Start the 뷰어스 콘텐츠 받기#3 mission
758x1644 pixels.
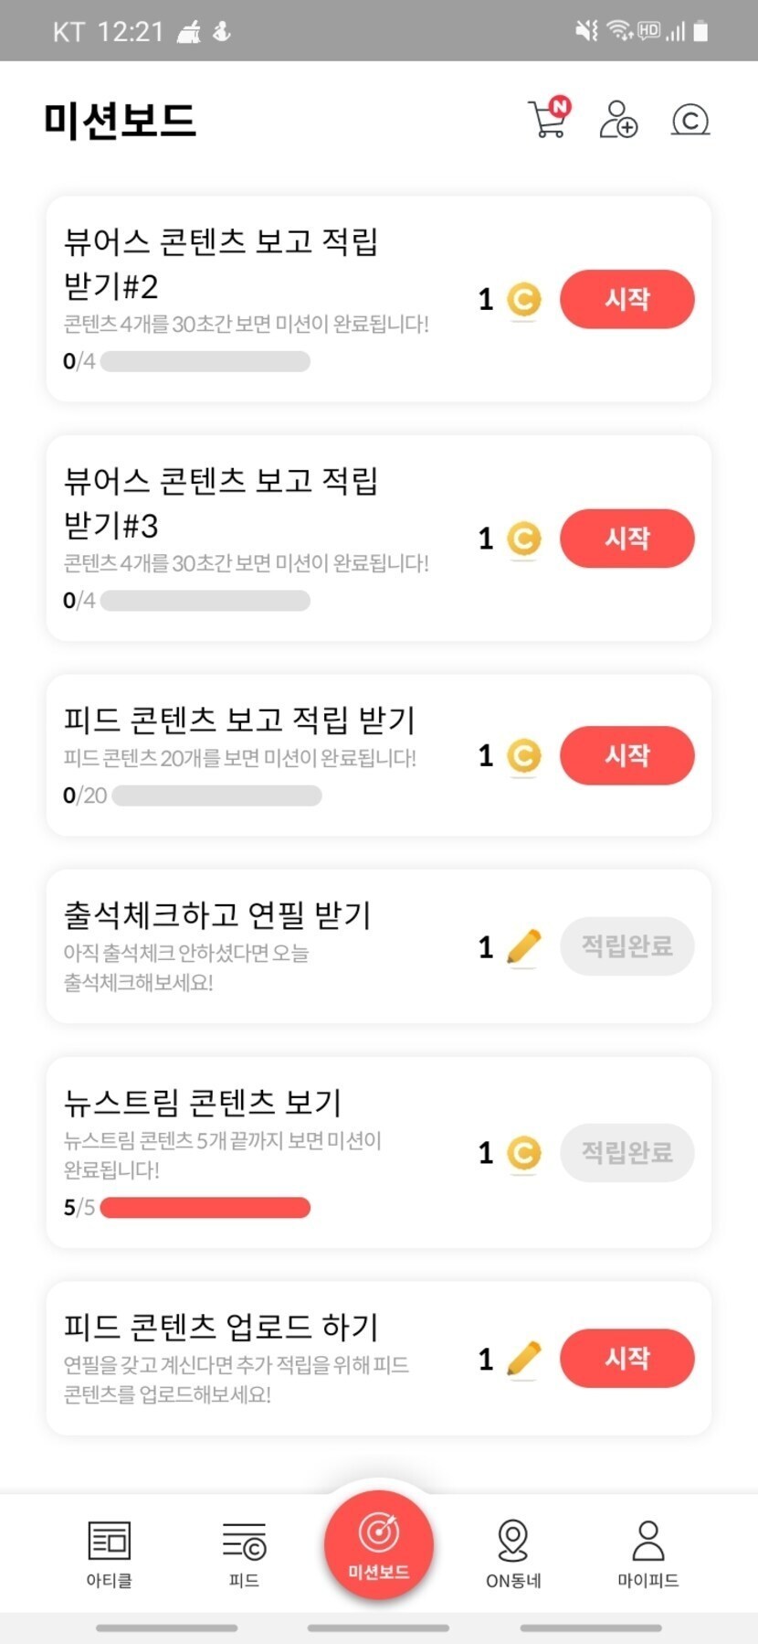626,539
